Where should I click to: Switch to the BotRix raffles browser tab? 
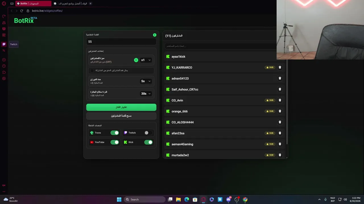33,3
